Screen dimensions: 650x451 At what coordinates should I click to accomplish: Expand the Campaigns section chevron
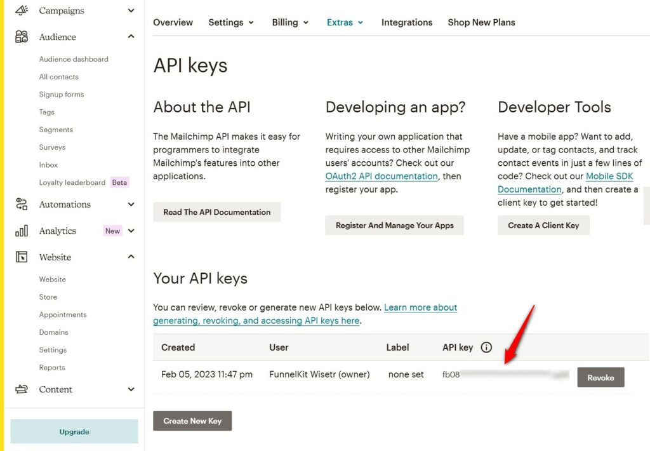point(131,10)
